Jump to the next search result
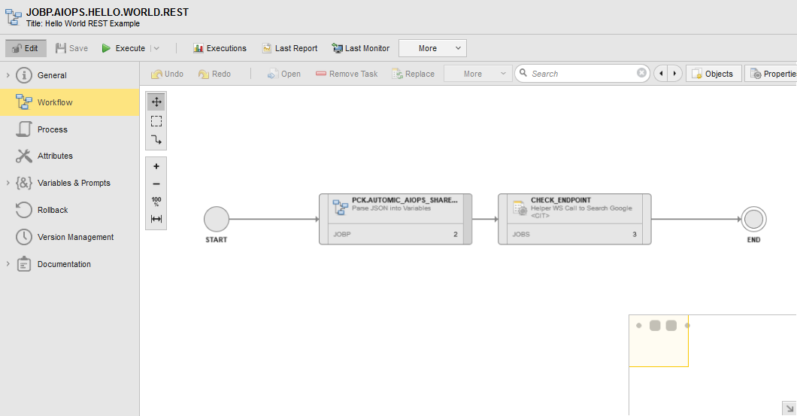The image size is (797, 416). pos(674,74)
